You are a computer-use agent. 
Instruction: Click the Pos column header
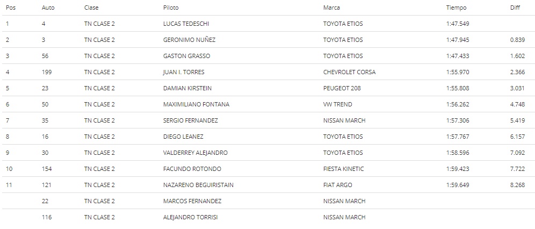[x=11, y=8]
